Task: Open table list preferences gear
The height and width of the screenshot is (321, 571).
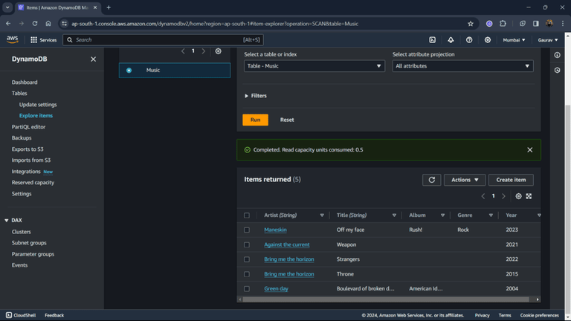Action: tap(218, 51)
